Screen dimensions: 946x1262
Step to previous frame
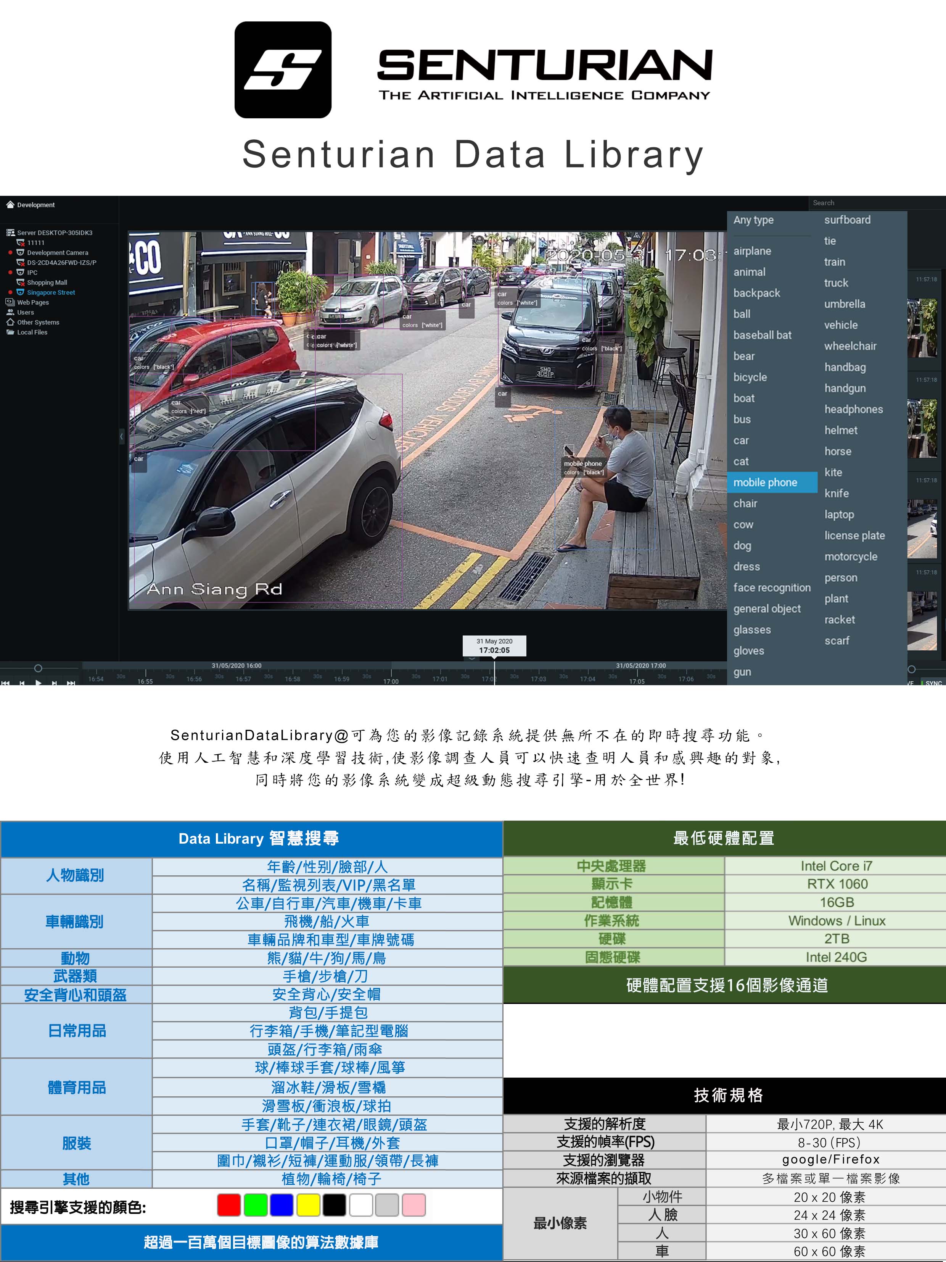coord(22,683)
